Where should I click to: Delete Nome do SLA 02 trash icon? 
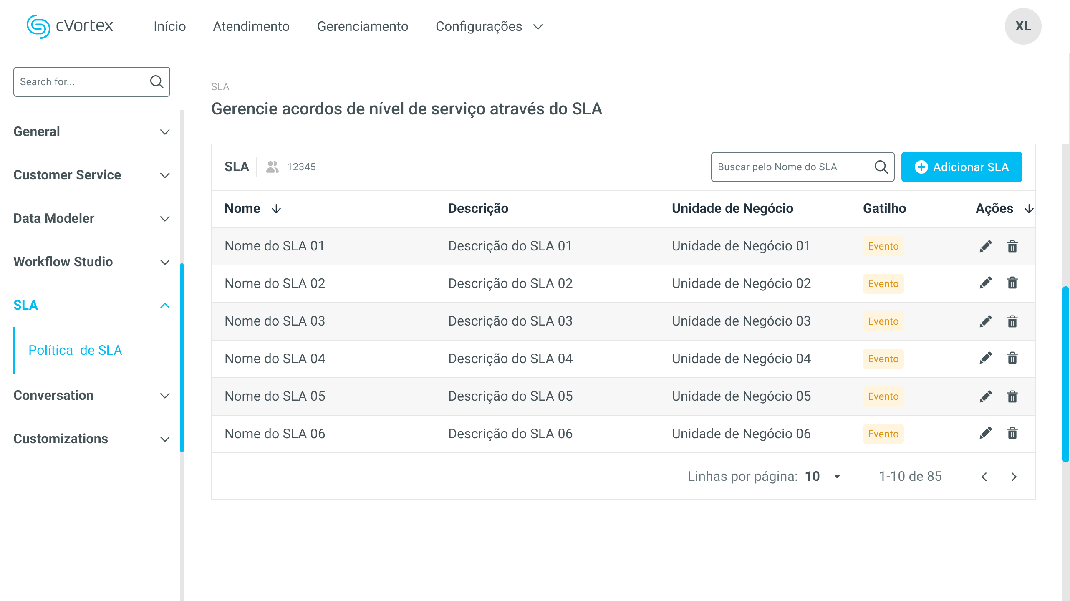point(1012,283)
